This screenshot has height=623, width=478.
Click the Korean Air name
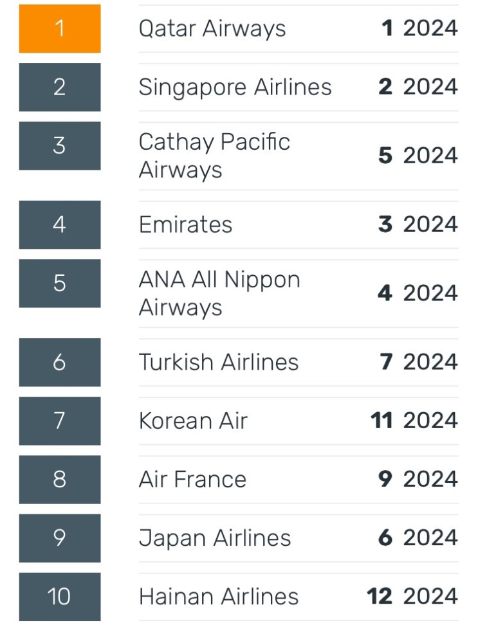click(193, 421)
